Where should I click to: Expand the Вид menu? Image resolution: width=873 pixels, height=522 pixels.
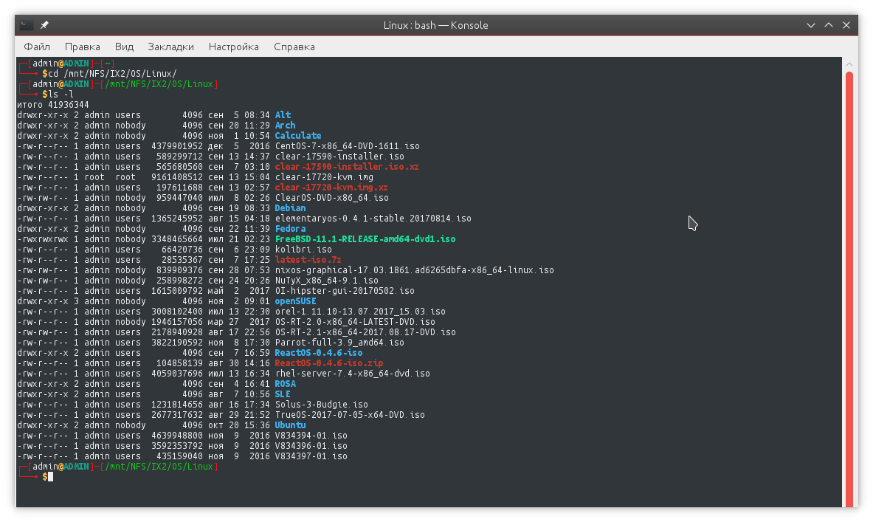[x=124, y=47]
